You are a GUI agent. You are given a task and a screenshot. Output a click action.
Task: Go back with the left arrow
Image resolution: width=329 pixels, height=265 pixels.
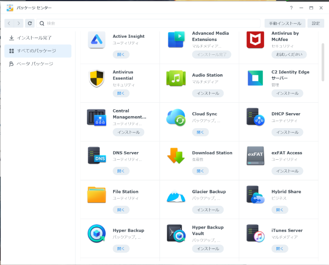click(9, 23)
